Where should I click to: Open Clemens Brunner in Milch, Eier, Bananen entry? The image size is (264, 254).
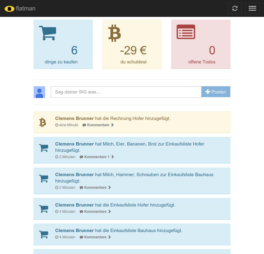pos(74,144)
